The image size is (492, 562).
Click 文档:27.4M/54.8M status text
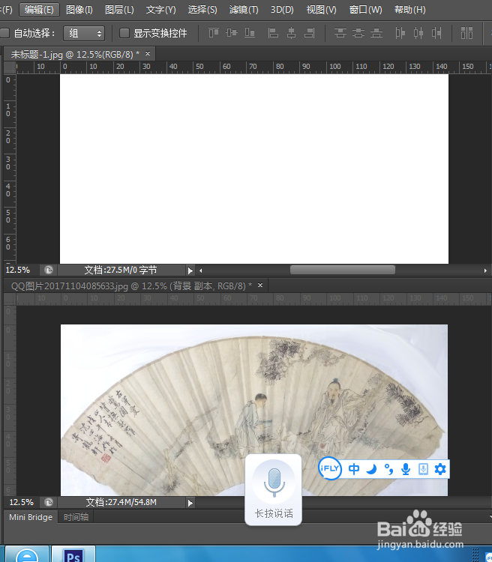coord(121,502)
